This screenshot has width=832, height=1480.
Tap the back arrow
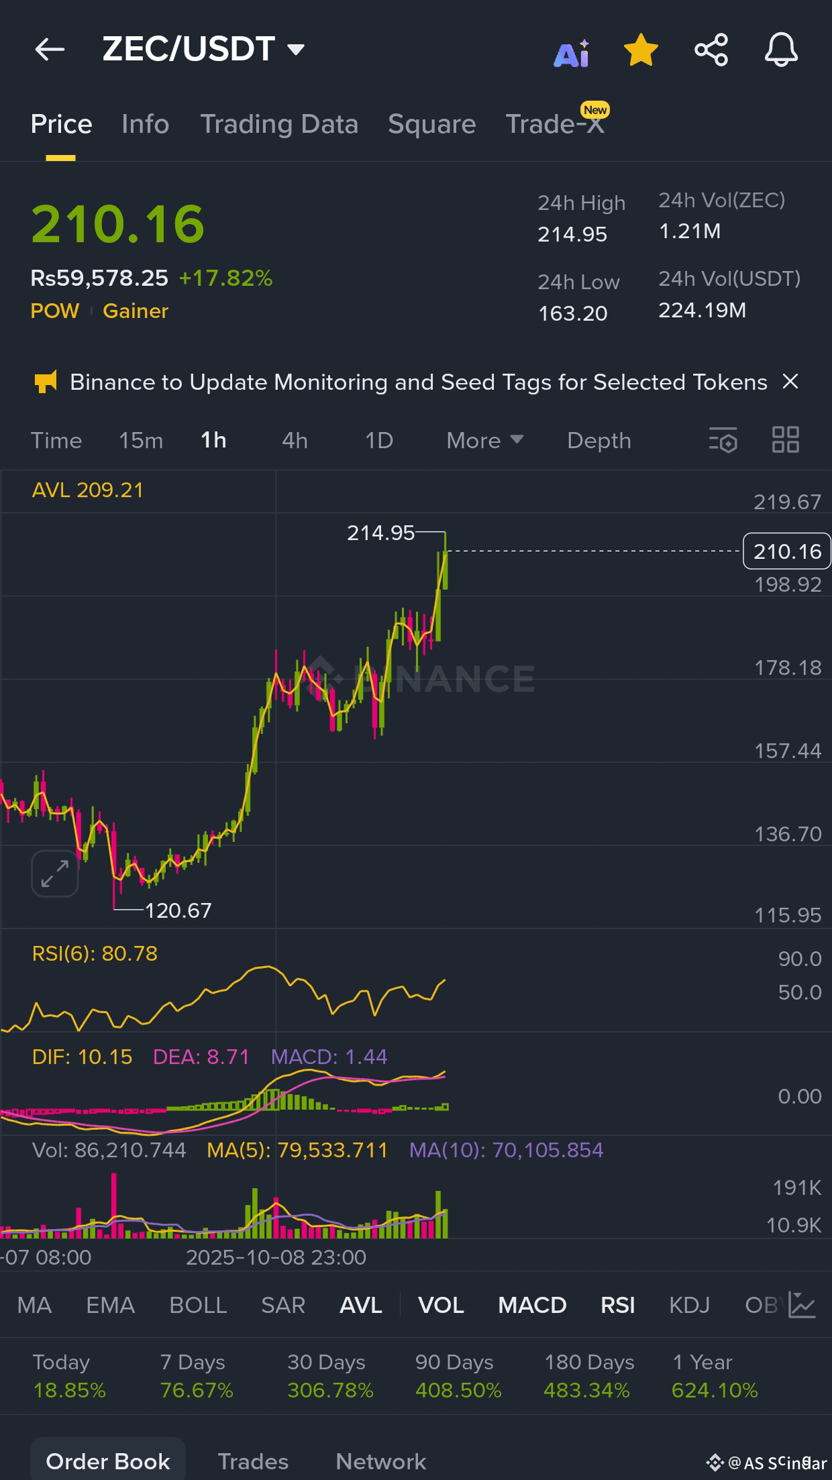pyautogui.click(x=50, y=50)
